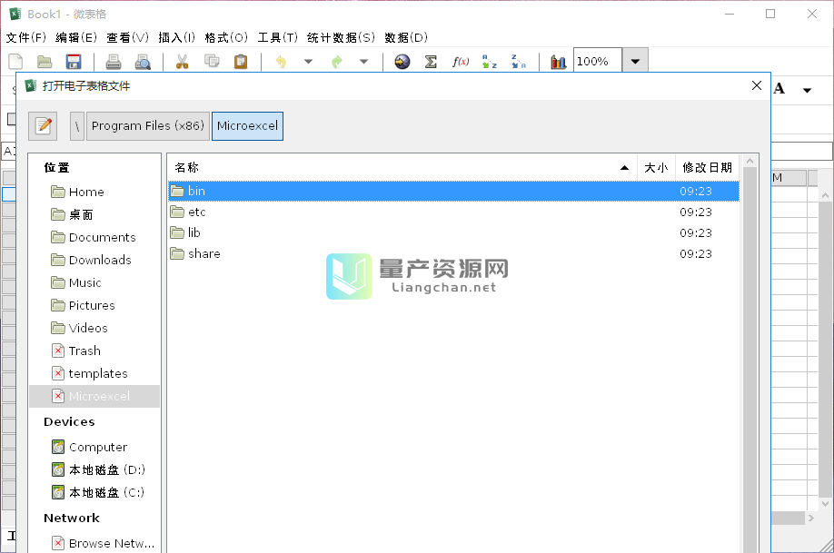
Task: Click the root backslash path button
Action: tap(77, 126)
